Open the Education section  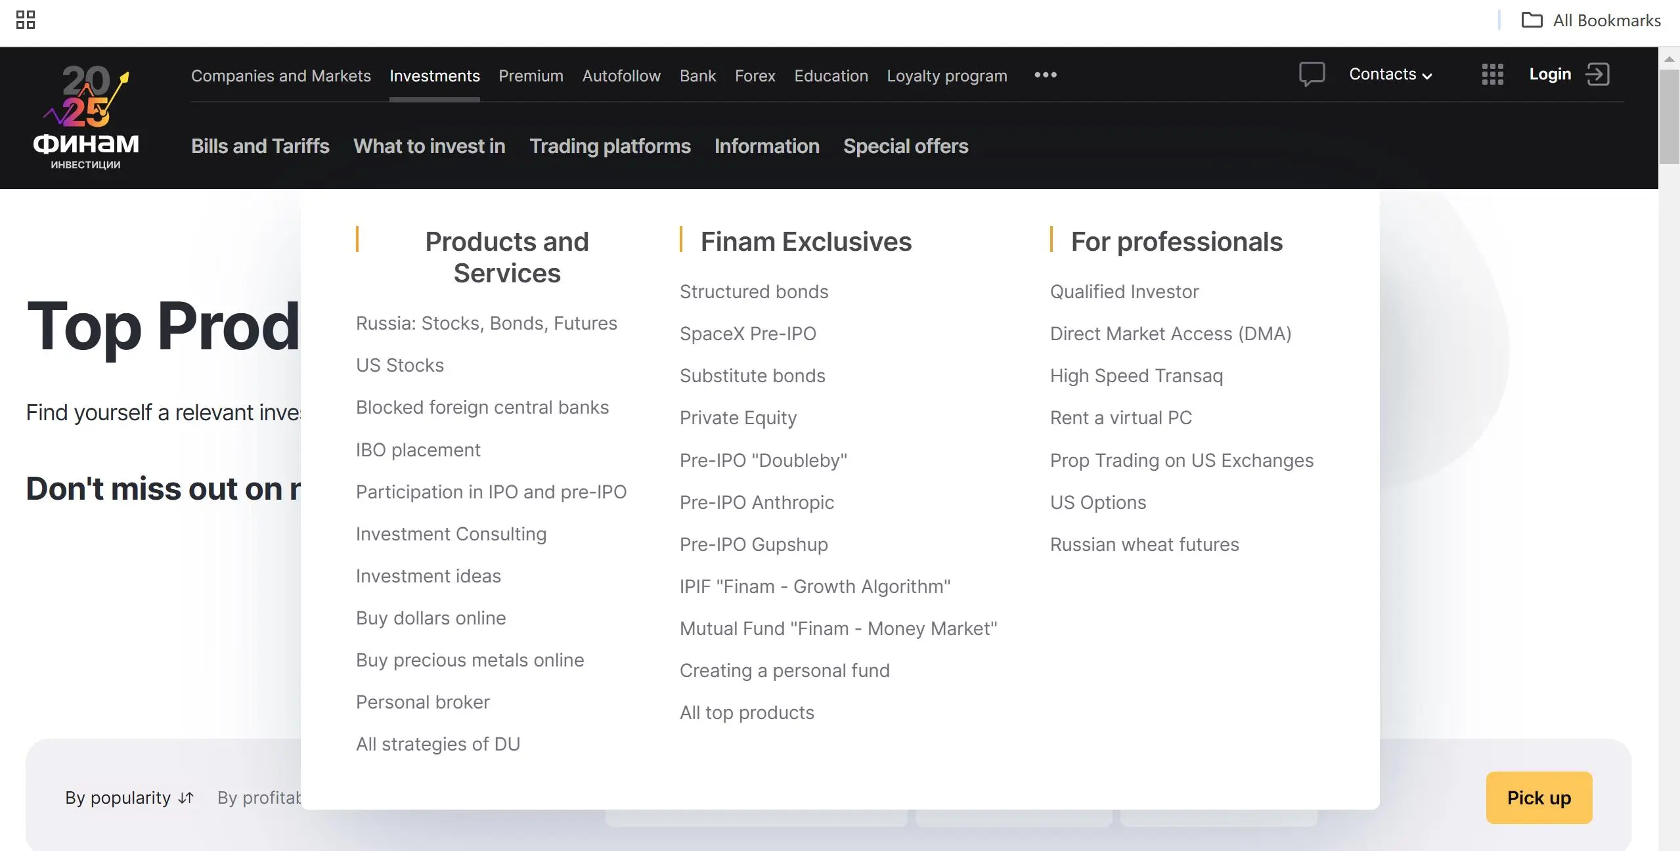tap(831, 76)
